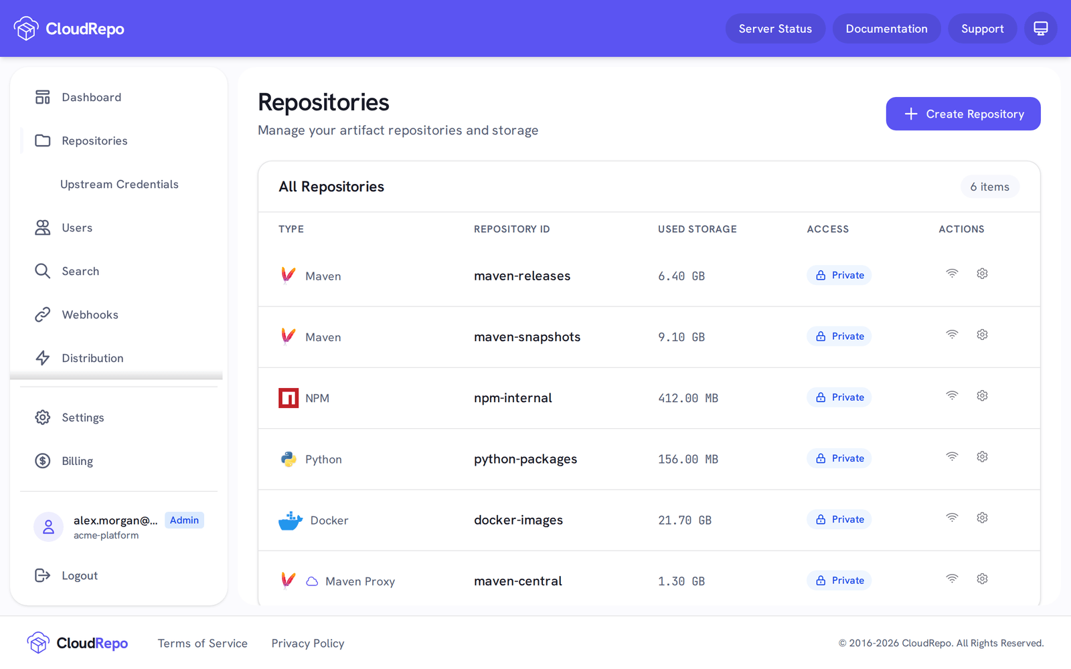Go to Users in the sidebar
Viewport: 1071px width, 669px height.
click(118, 228)
